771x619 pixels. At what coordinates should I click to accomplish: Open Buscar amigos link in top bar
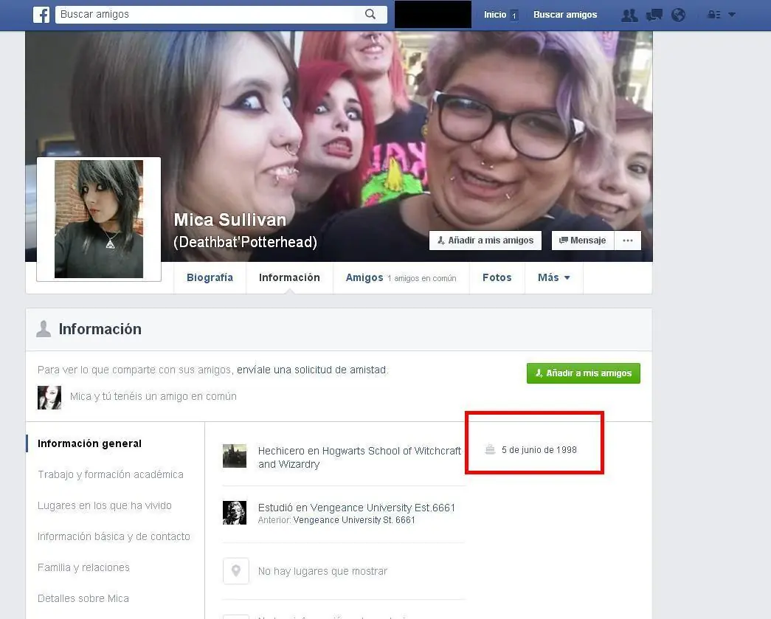(565, 15)
